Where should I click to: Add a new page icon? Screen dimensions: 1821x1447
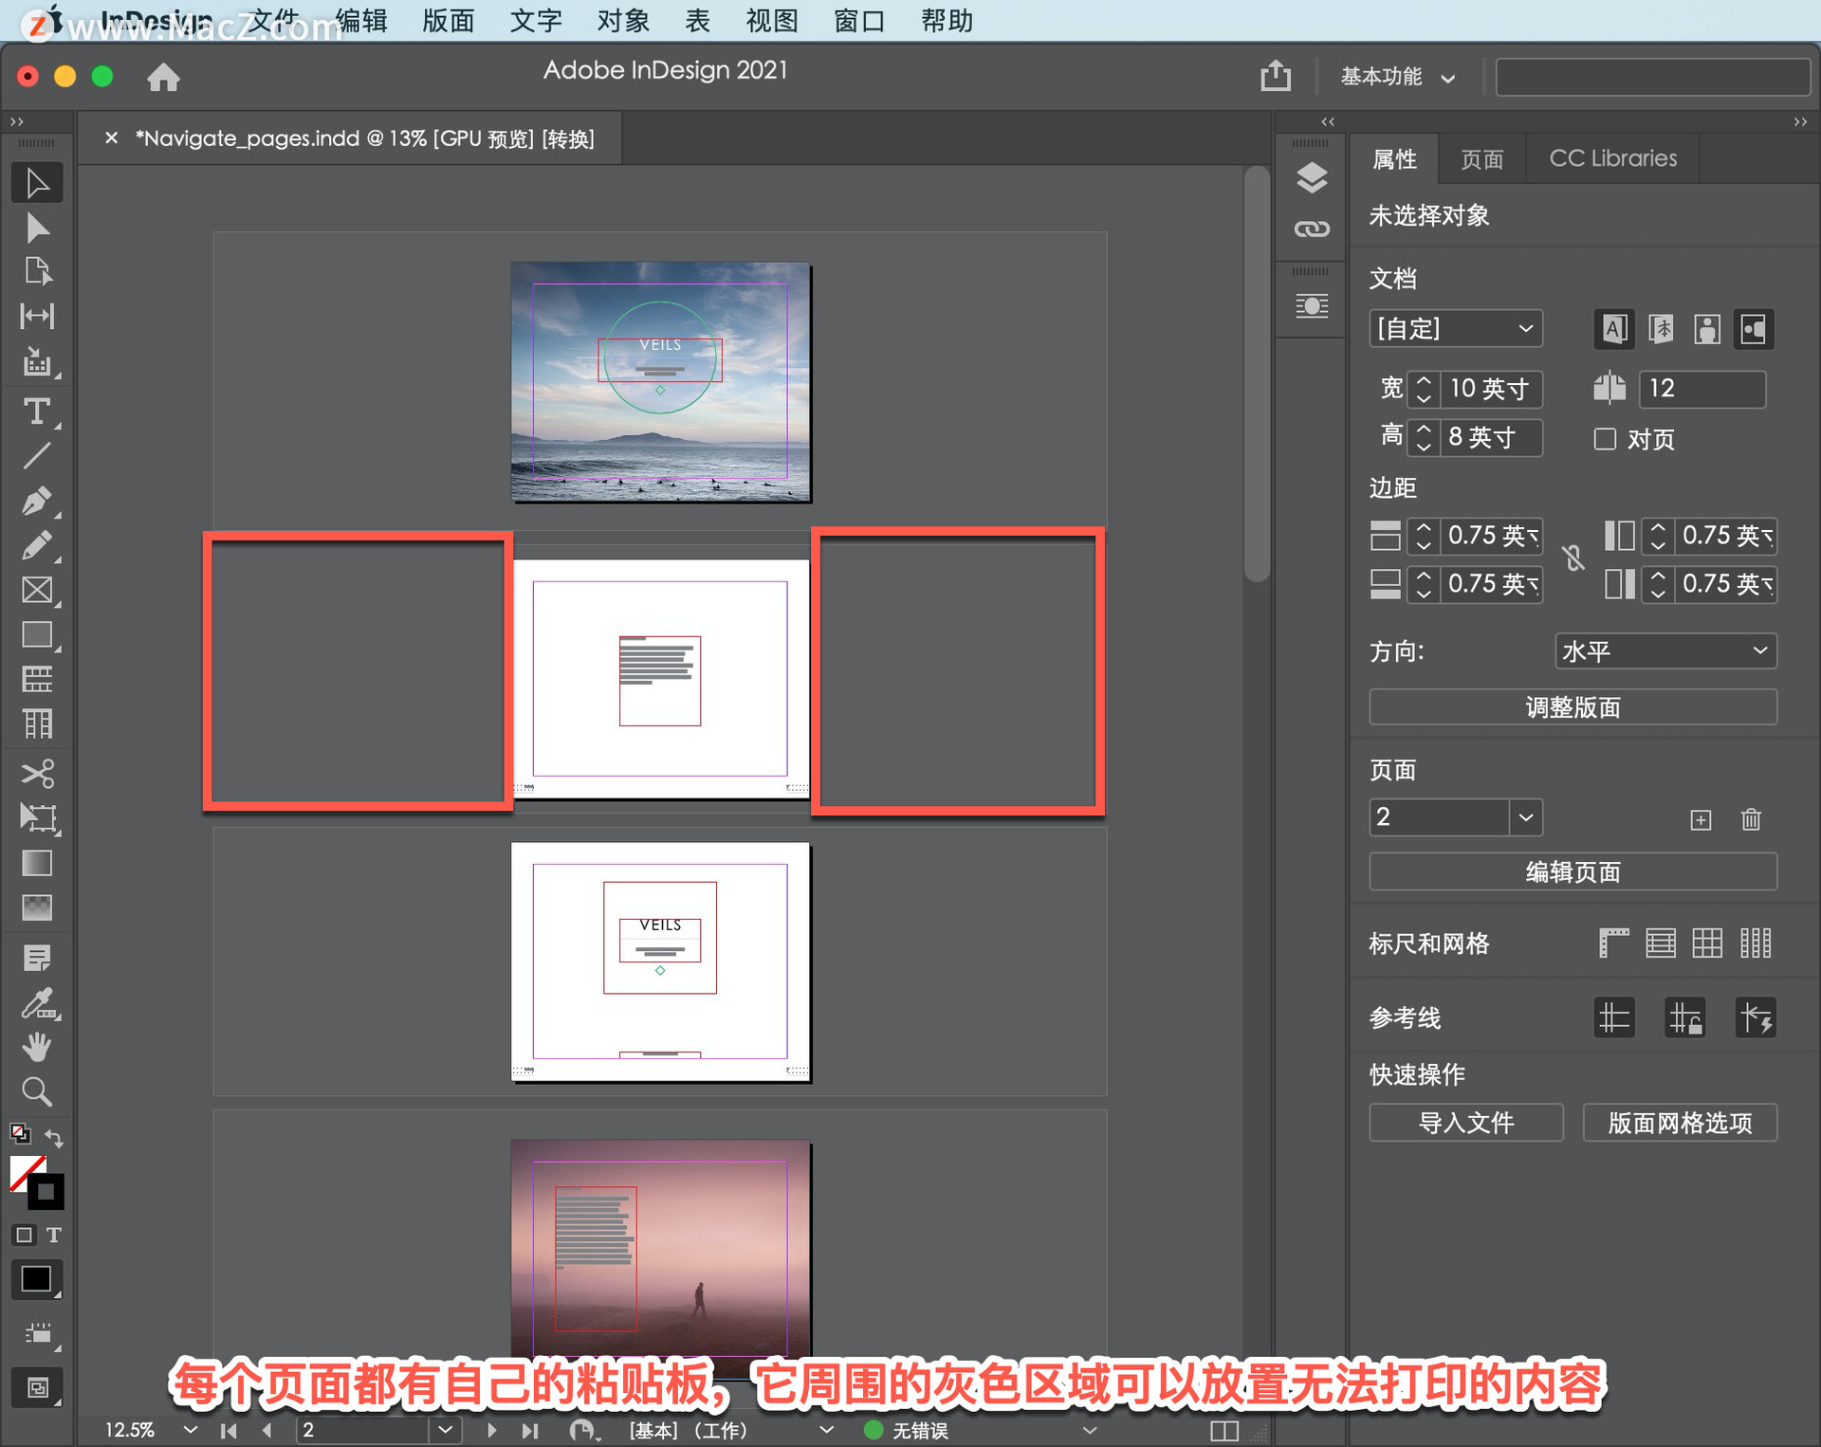tap(1701, 820)
